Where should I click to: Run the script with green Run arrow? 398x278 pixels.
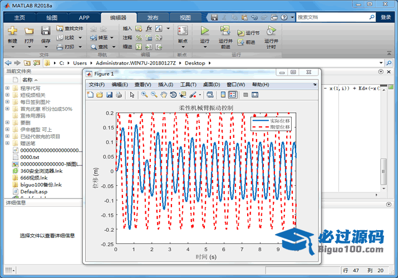(x=205, y=31)
